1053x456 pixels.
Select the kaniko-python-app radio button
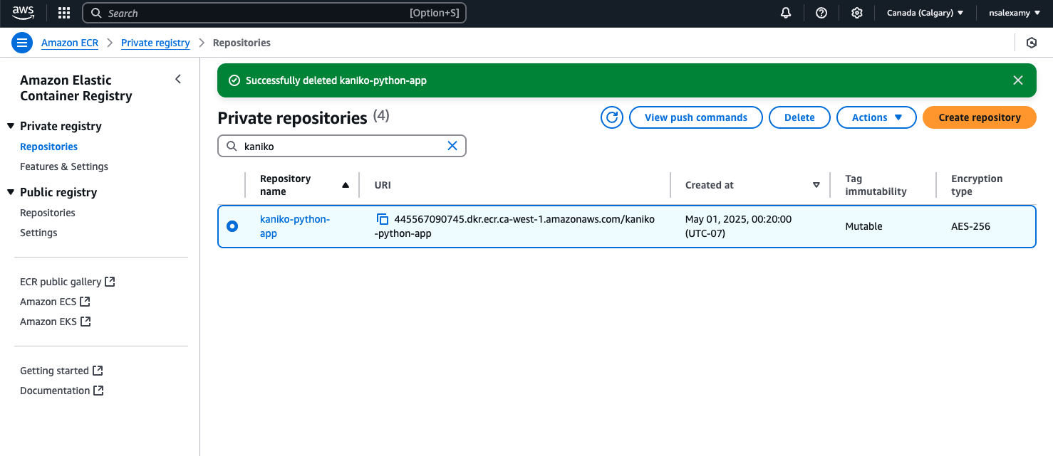coord(232,226)
